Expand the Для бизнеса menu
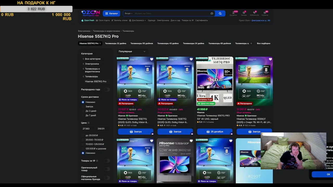Viewport: 333px width, 187px height. (x=138, y=20)
